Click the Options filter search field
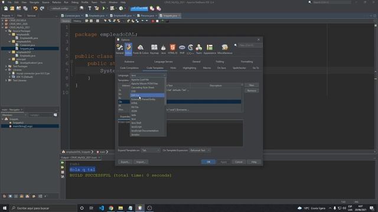Image resolution: width=378 pixels, height=212 pixels. tap(250, 45)
